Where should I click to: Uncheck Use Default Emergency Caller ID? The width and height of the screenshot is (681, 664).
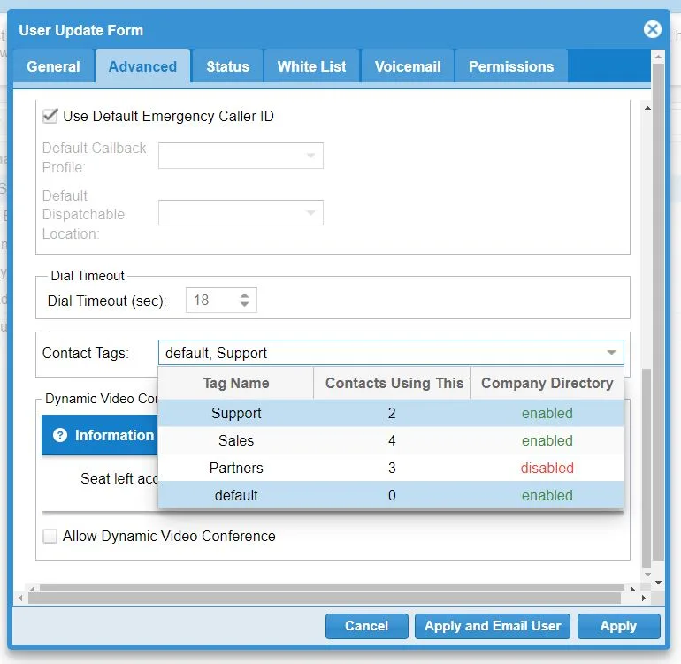pyautogui.click(x=50, y=116)
